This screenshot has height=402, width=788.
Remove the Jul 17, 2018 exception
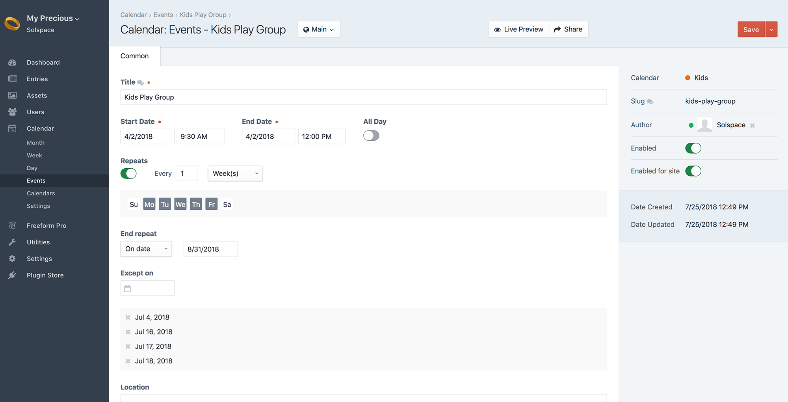coord(128,346)
